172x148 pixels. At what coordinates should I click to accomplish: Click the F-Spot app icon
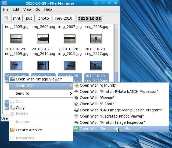(76, 104)
